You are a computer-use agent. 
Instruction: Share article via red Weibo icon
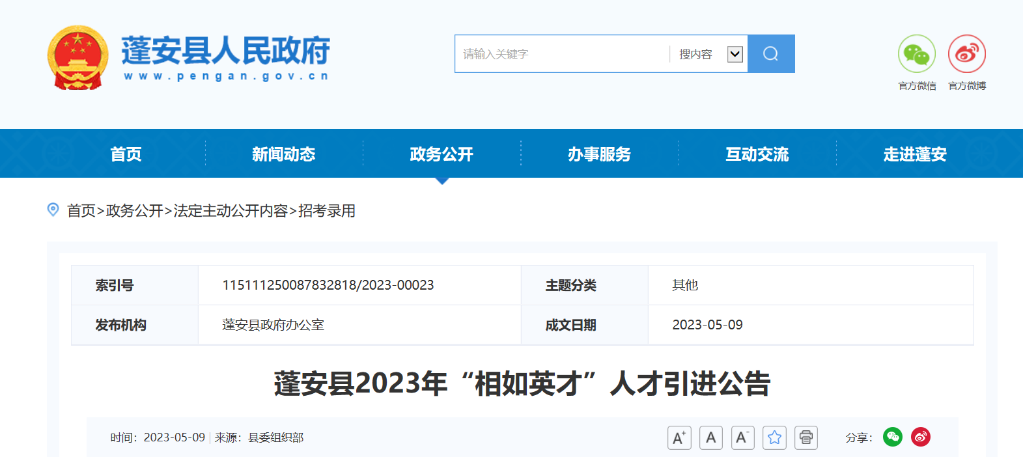tap(920, 437)
